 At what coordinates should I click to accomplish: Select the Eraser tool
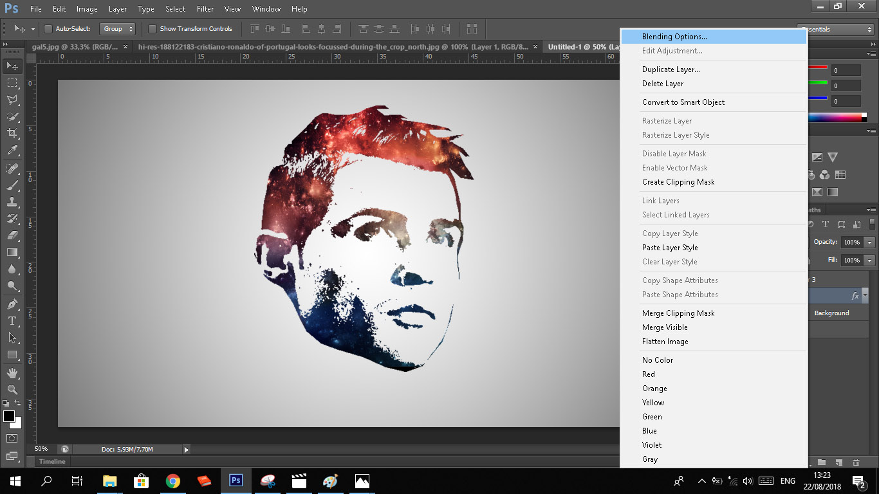point(12,235)
